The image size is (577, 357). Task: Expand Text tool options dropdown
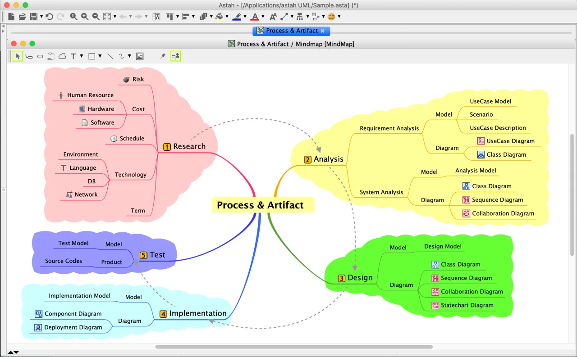(x=82, y=56)
